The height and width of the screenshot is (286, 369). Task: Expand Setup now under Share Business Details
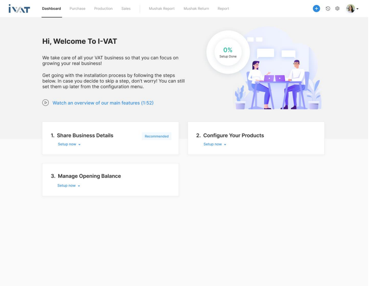click(69, 144)
